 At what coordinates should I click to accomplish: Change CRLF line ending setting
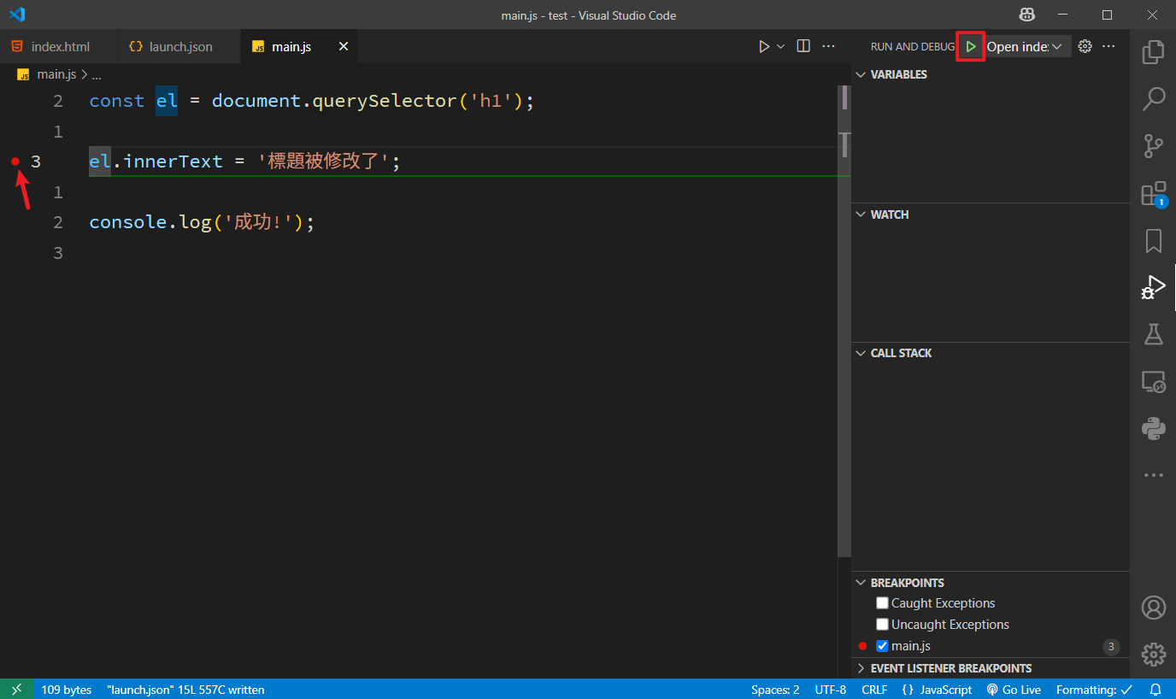874,690
